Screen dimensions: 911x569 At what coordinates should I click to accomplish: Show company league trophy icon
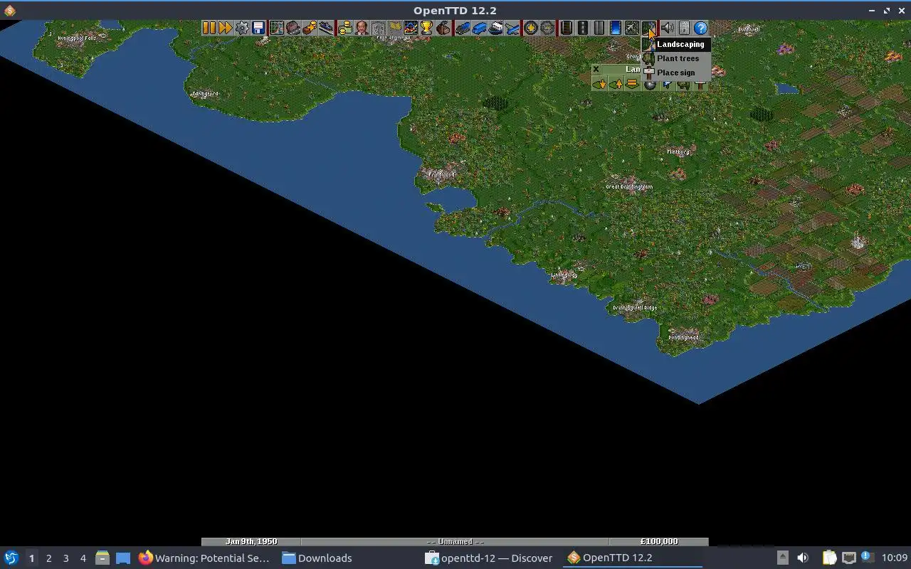point(427,28)
